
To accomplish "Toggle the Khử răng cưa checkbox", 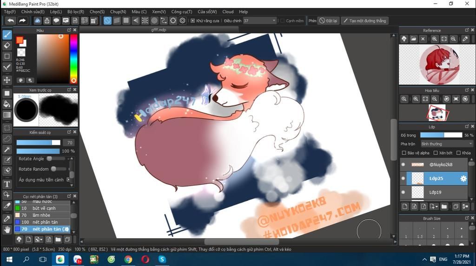I will coord(193,20).
